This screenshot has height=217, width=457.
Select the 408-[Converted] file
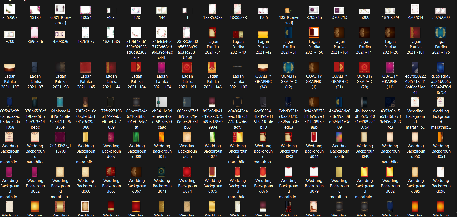(x=288, y=11)
